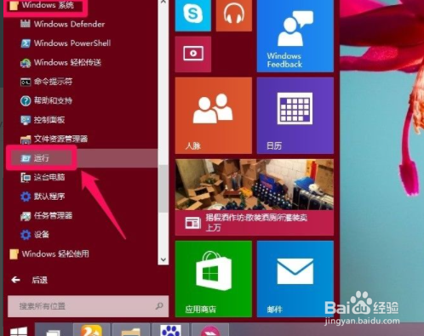The height and width of the screenshot is (336, 424).
Task: Open the 应用商店 Store tile
Action: click(x=214, y=279)
